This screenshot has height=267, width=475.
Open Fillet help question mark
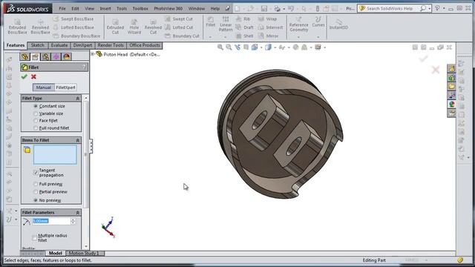click(84, 67)
